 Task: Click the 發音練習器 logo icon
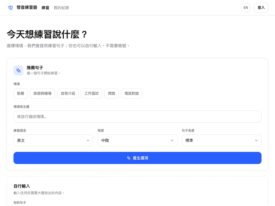click(x=10, y=8)
